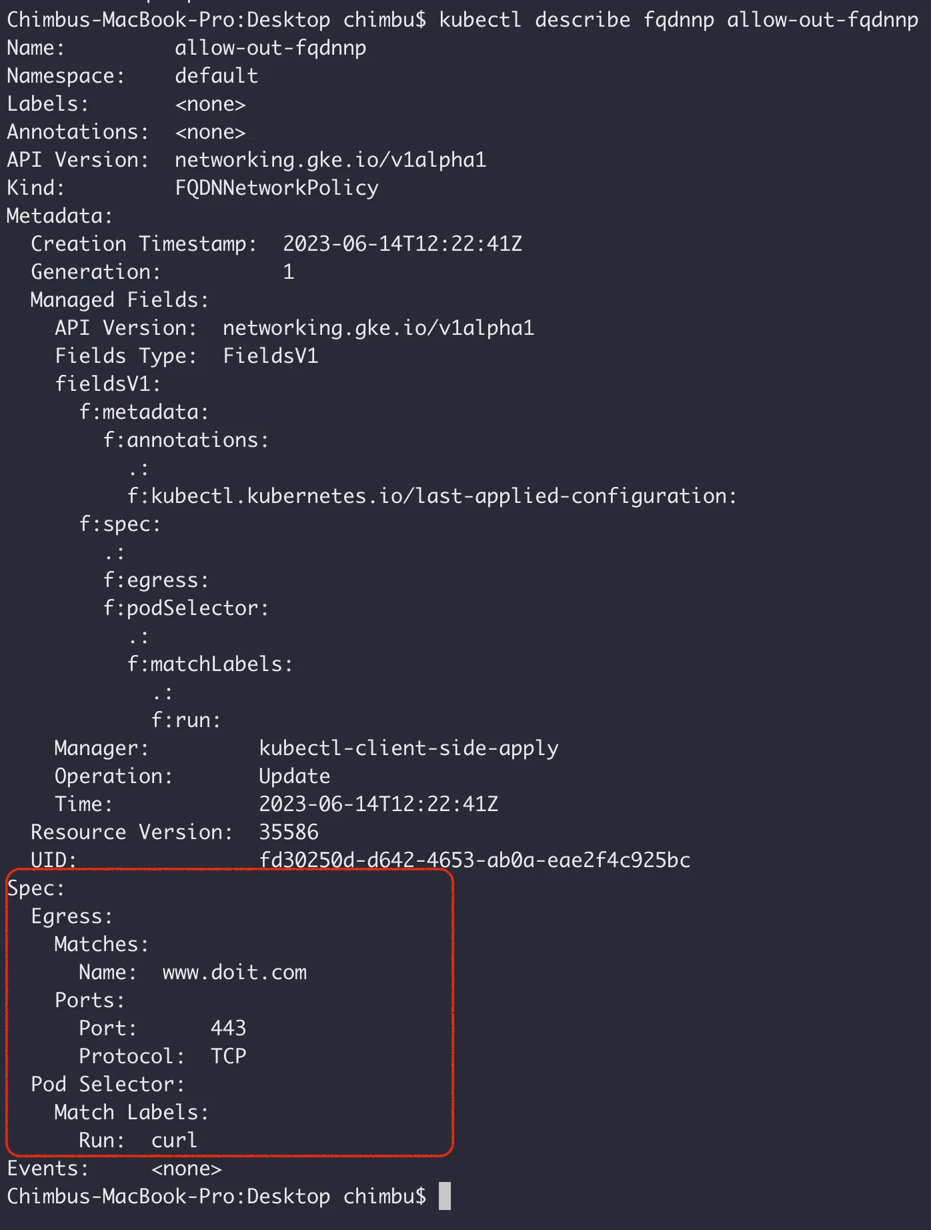Click the Fields Type value FieldsV1
Image resolution: width=931 pixels, height=1230 pixels.
(270, 356)
